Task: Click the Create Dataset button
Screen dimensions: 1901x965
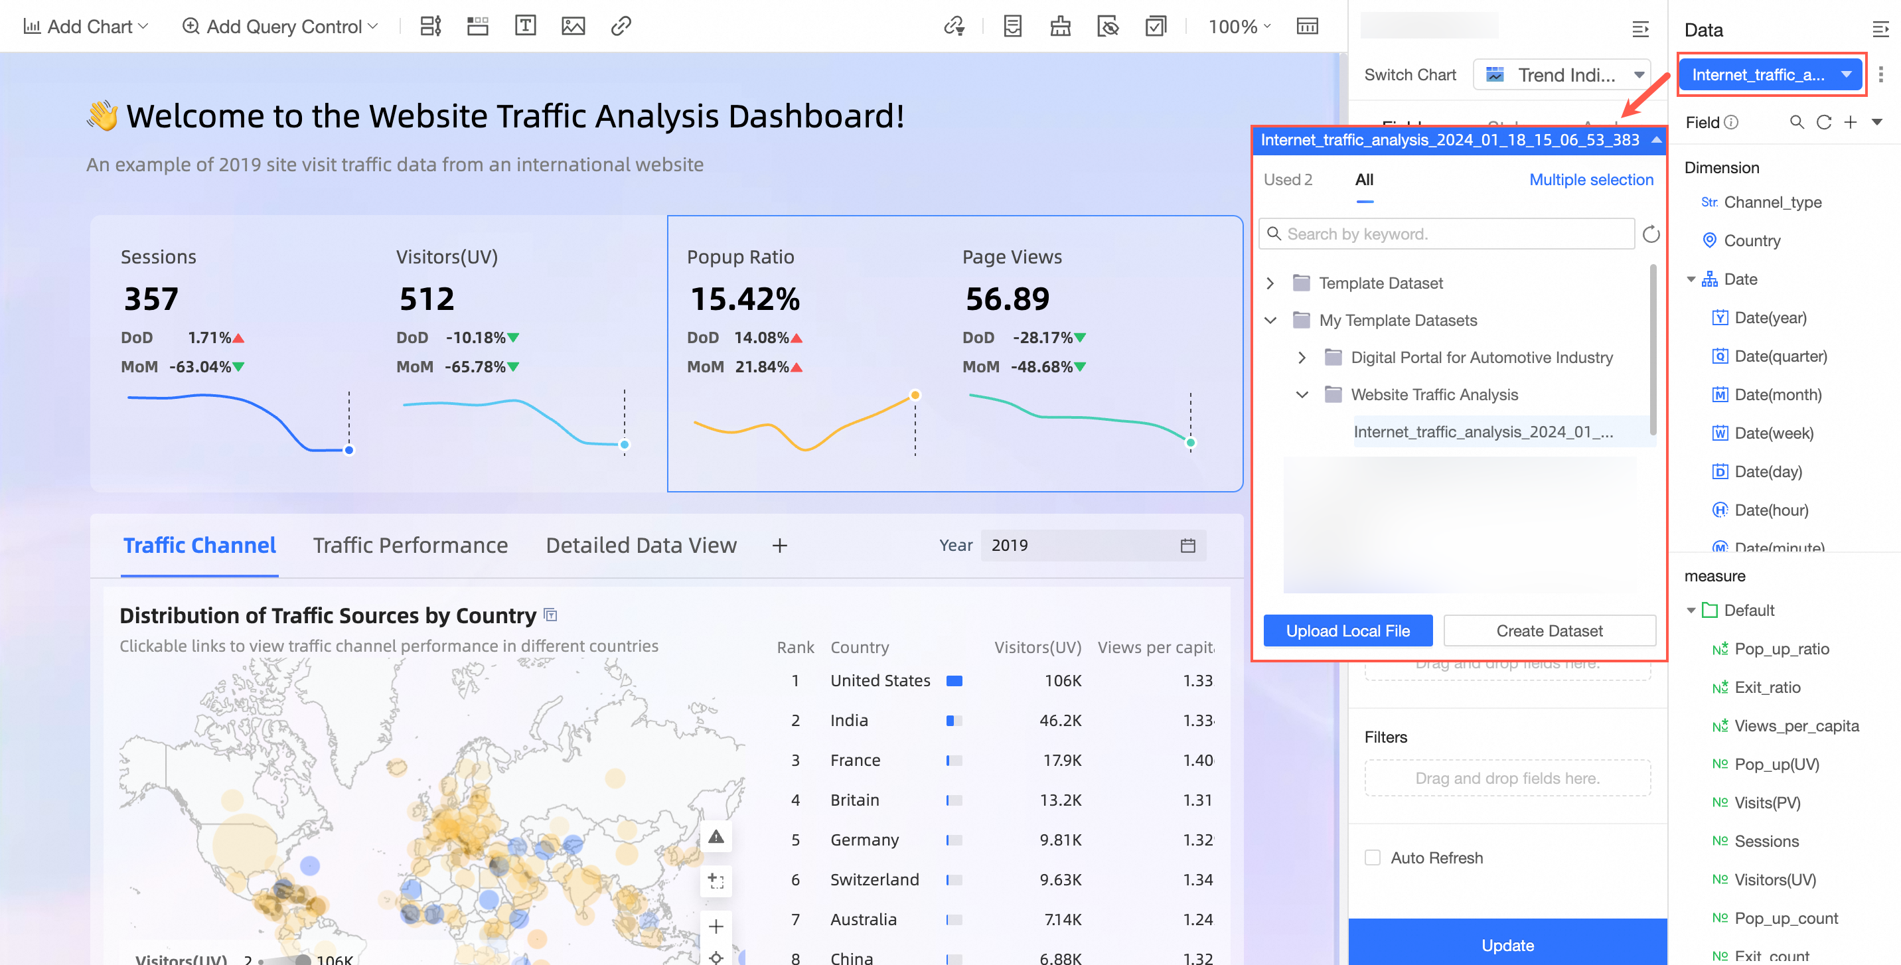Action: (1549, 631)
